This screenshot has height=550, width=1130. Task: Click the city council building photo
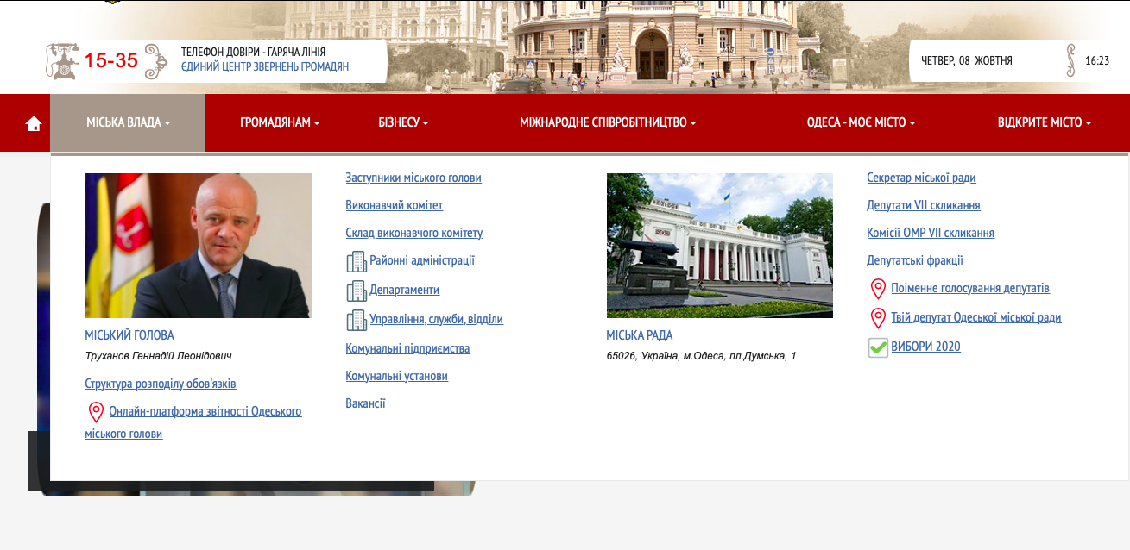[x=719, y=246]
